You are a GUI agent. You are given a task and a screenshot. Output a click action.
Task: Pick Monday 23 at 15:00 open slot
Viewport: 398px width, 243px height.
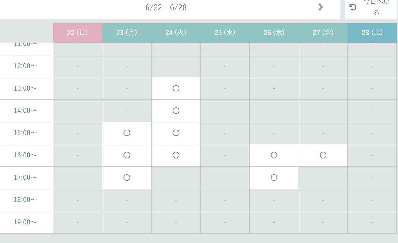tap(126, 133)
